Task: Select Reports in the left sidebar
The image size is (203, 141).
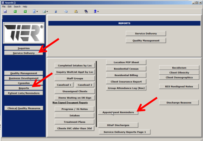Action: coord(23,88)
